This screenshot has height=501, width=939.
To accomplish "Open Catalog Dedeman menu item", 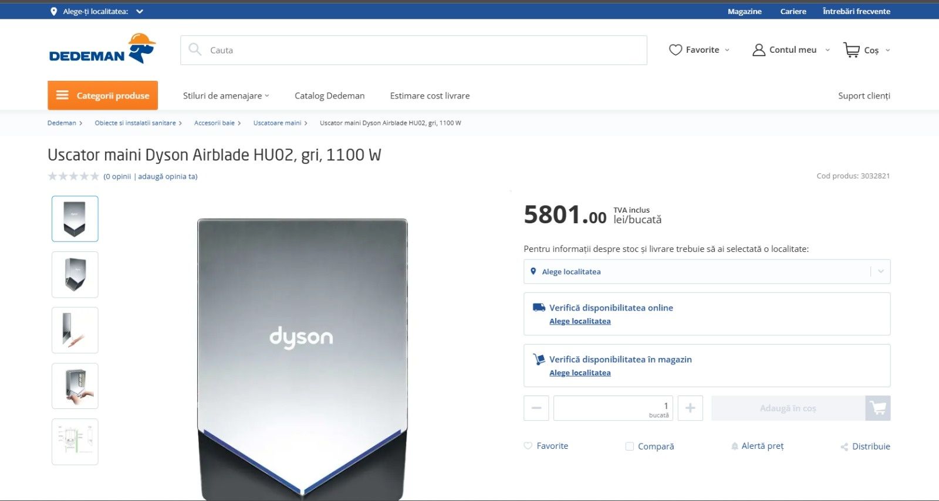I will [x=329, y=96].
